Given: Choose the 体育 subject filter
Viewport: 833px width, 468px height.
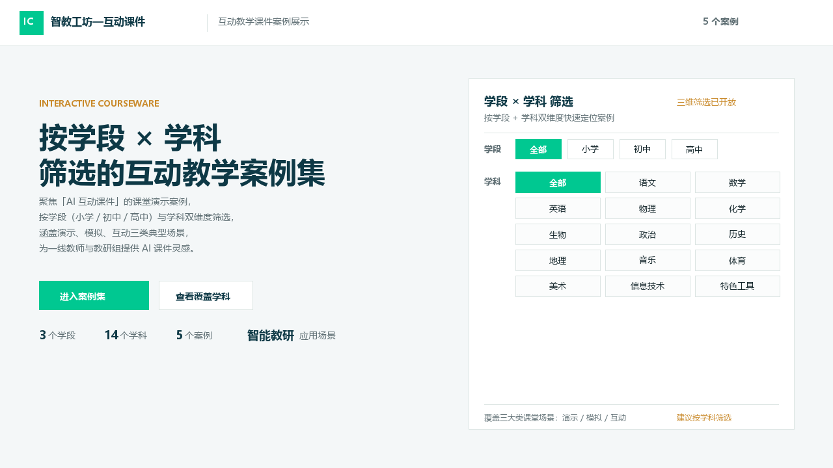Looking at the screenshot, I should (x=737, y=261).
